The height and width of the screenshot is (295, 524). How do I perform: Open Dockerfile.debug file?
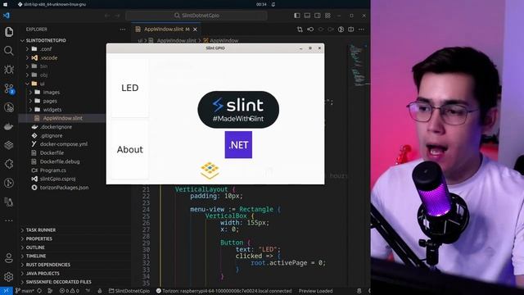[x=60, y=161]
